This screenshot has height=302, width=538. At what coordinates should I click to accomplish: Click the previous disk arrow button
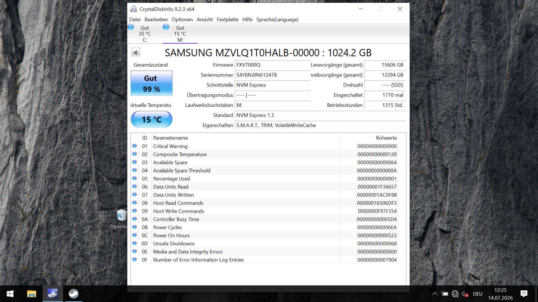135,53
